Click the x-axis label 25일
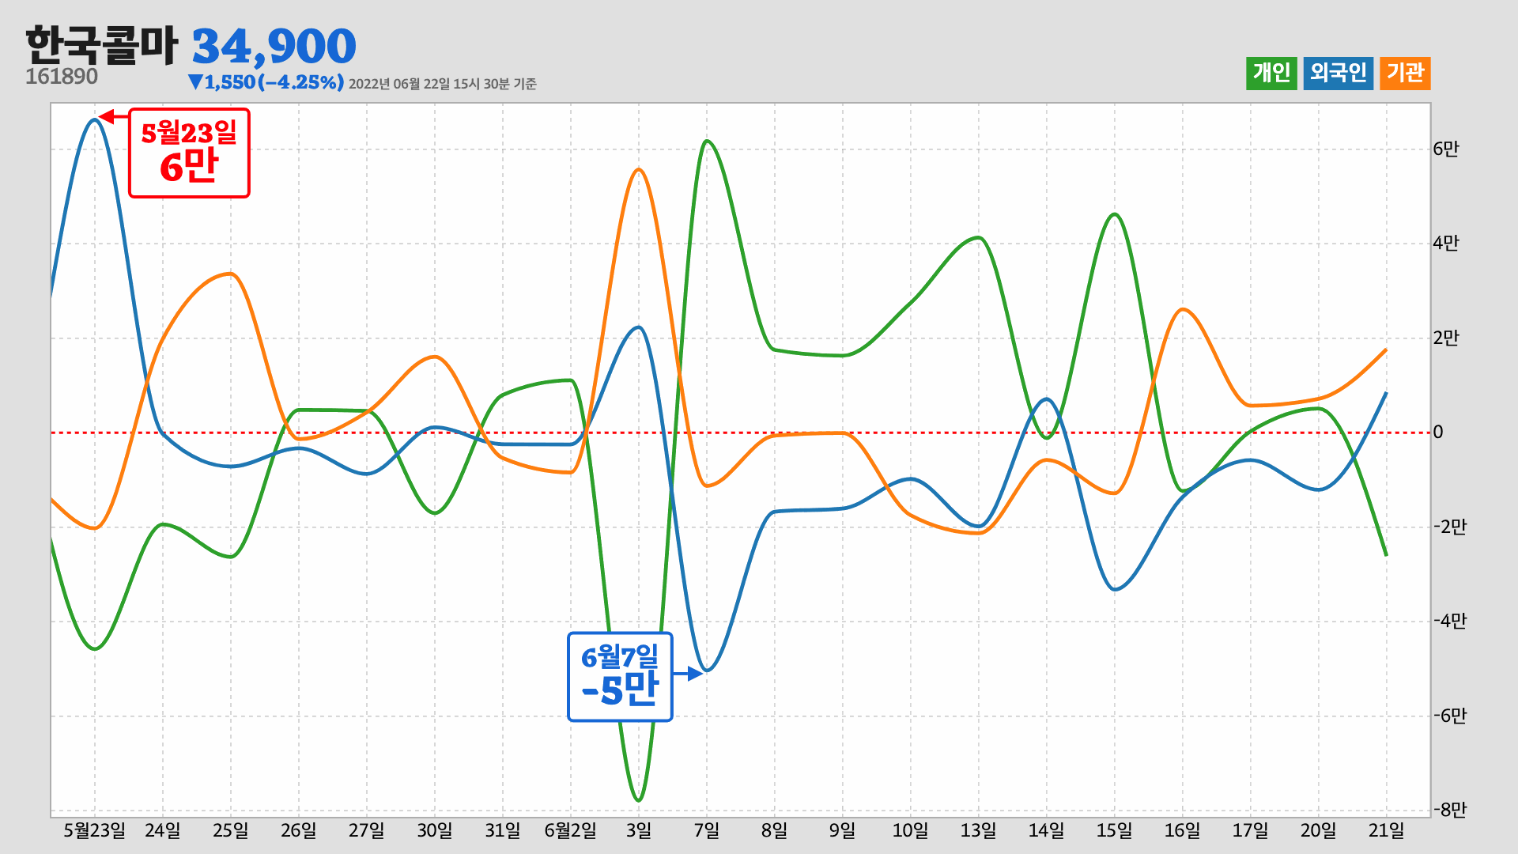 (x=231, y=830)
